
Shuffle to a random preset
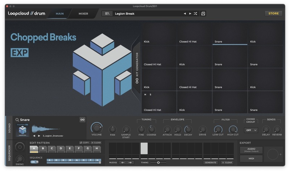[x=195, y=13]
